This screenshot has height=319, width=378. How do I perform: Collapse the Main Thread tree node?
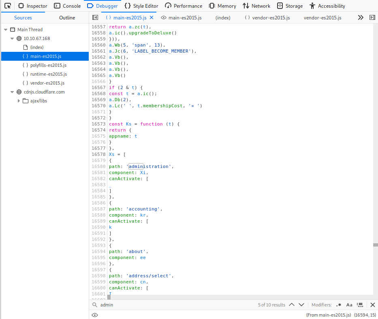click(x=6, y=30)
